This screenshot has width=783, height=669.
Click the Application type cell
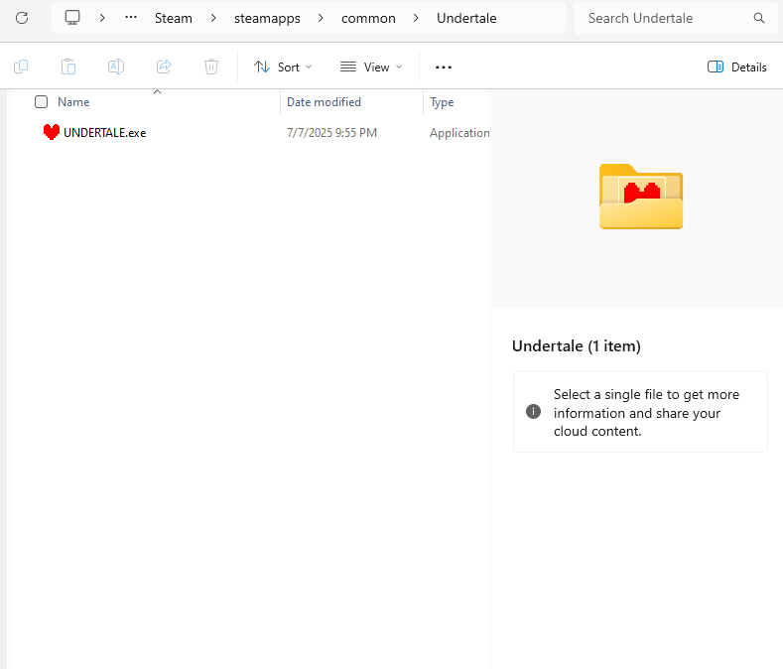click(459, 133)
